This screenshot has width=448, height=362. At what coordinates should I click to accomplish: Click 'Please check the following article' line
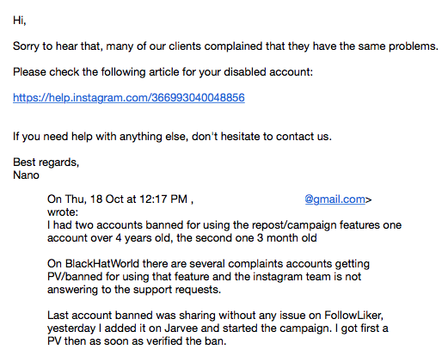163,72
